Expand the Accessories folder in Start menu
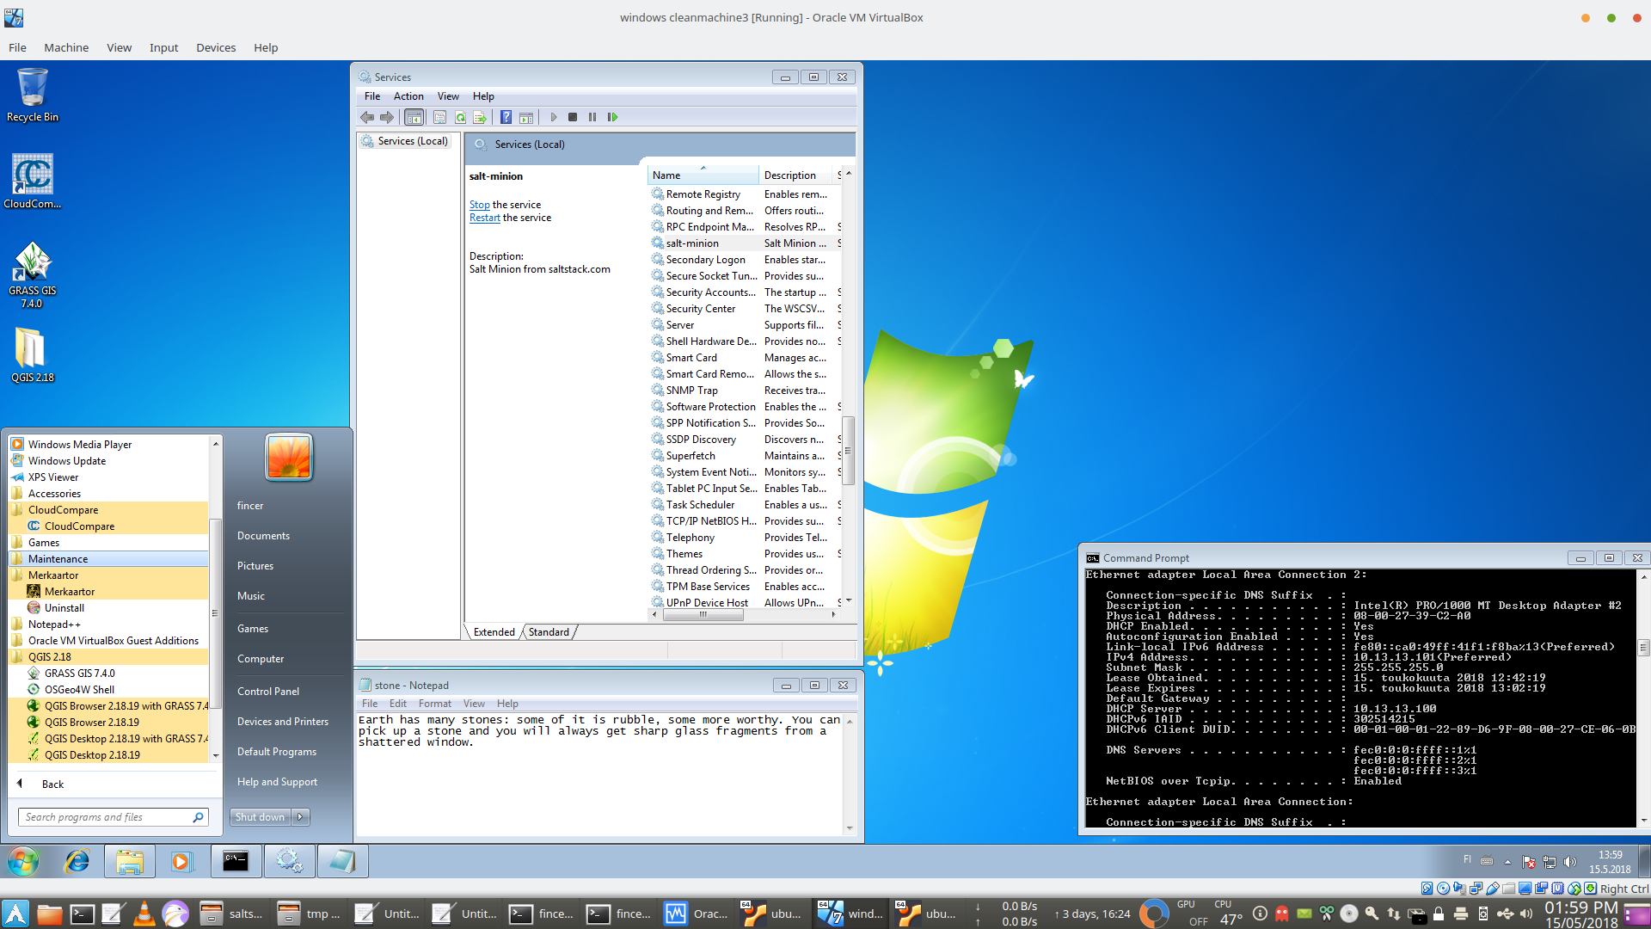The image size is (1651, 929). [x=54, y=494]
